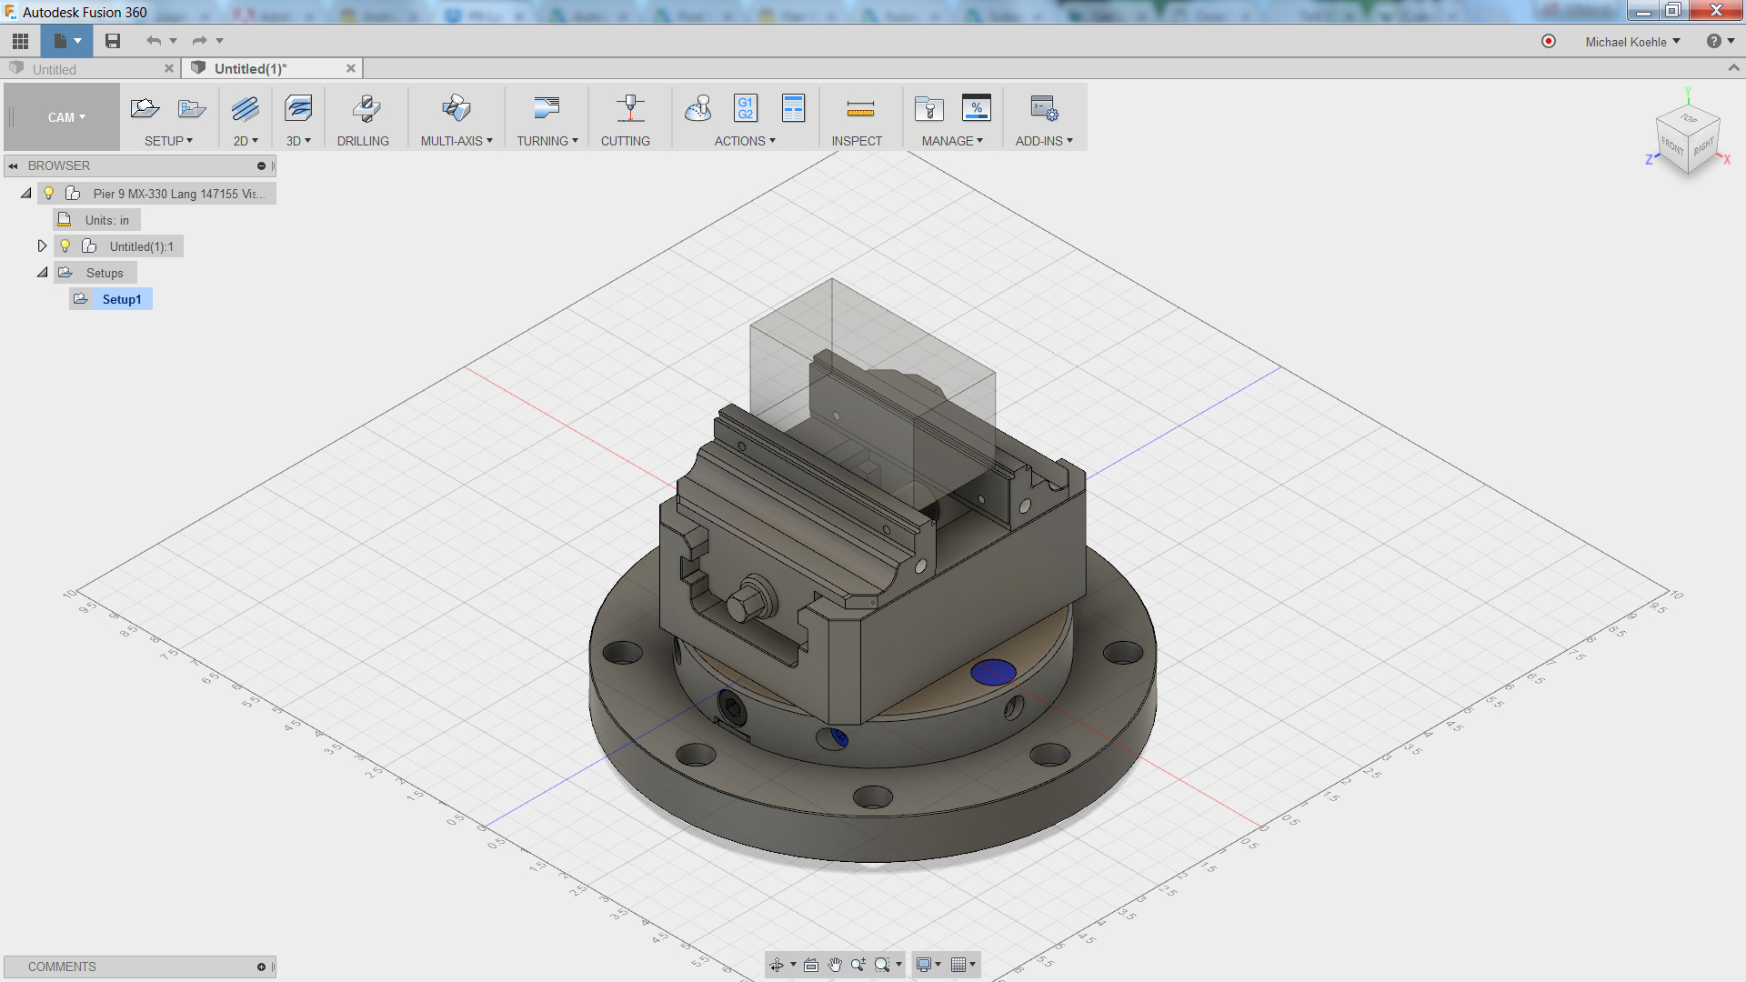Click the Zoom Window tool

pyautogui.click(x=882, y=965)
